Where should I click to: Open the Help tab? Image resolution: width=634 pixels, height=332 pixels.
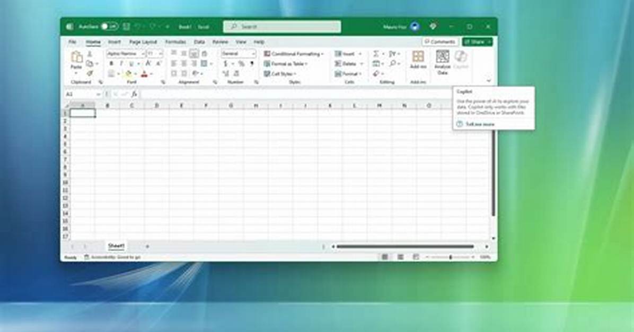pos(259,42)
